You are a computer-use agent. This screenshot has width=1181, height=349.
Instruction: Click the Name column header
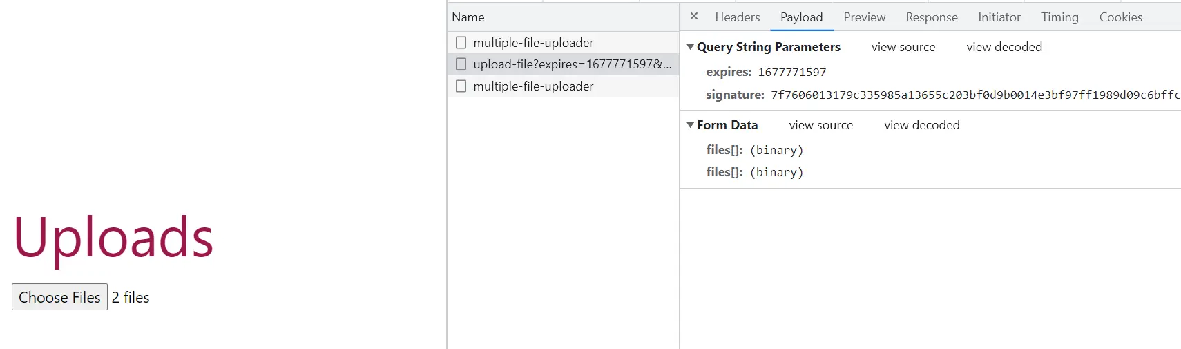pyautogui.click(x=468, y=17)
